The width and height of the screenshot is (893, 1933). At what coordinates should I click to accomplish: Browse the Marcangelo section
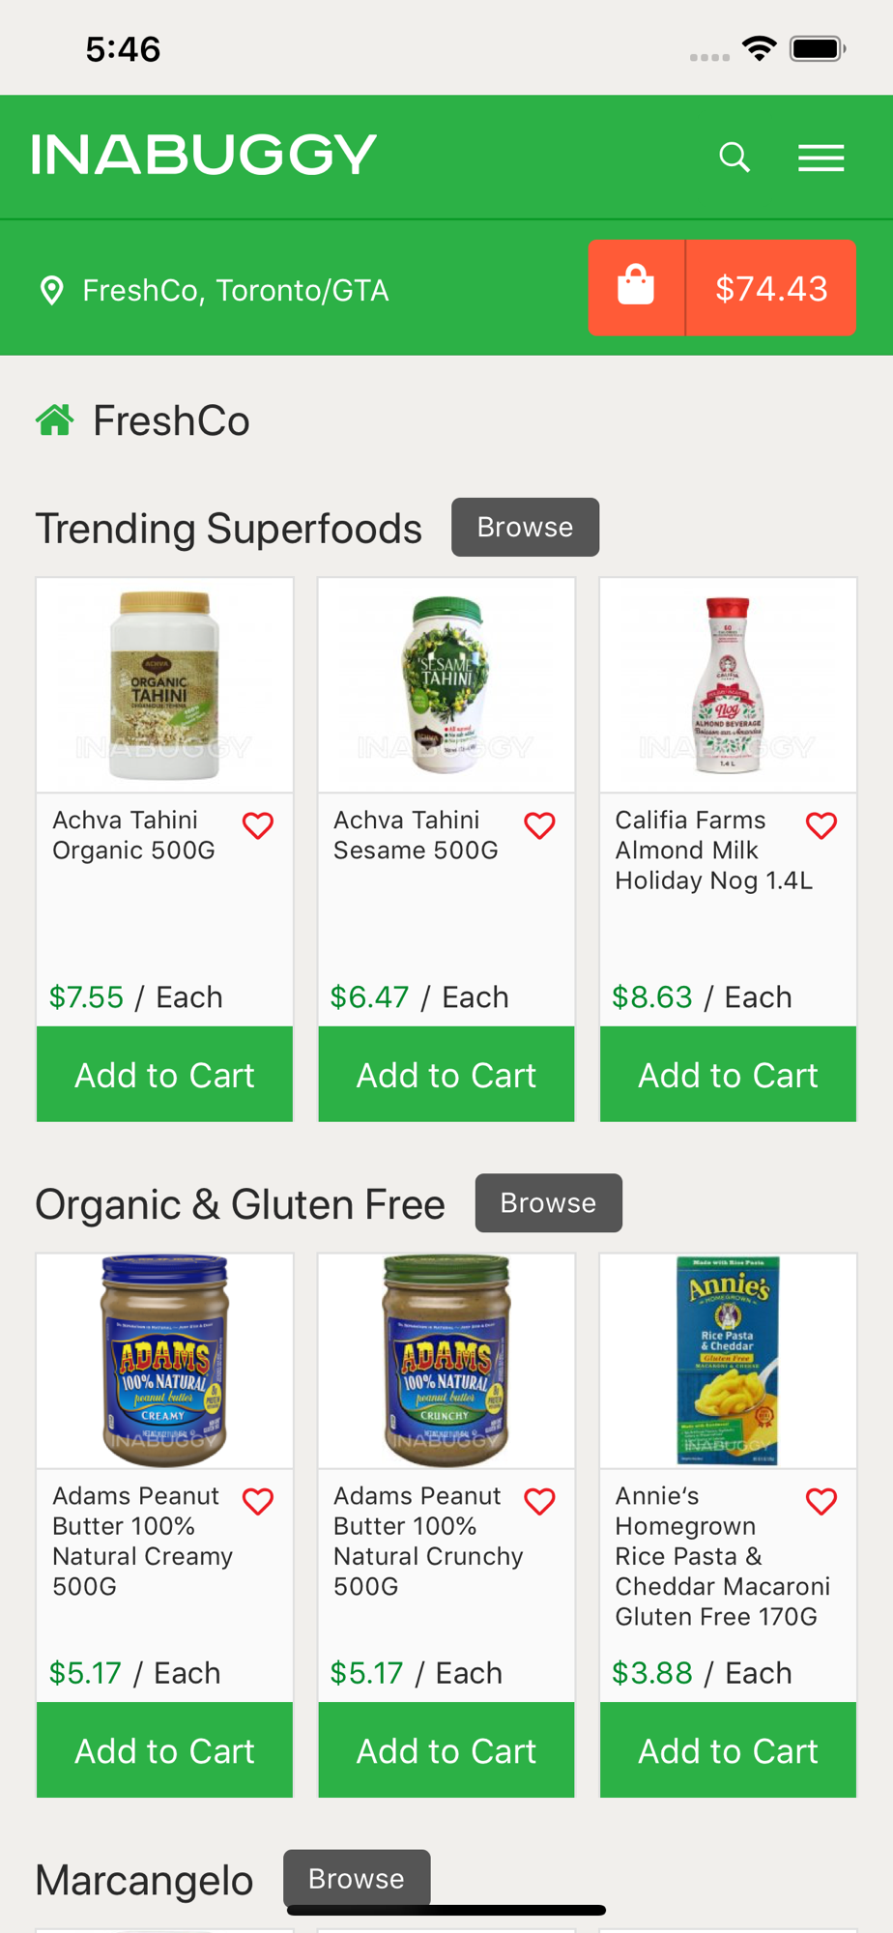tap(356, 1878)
